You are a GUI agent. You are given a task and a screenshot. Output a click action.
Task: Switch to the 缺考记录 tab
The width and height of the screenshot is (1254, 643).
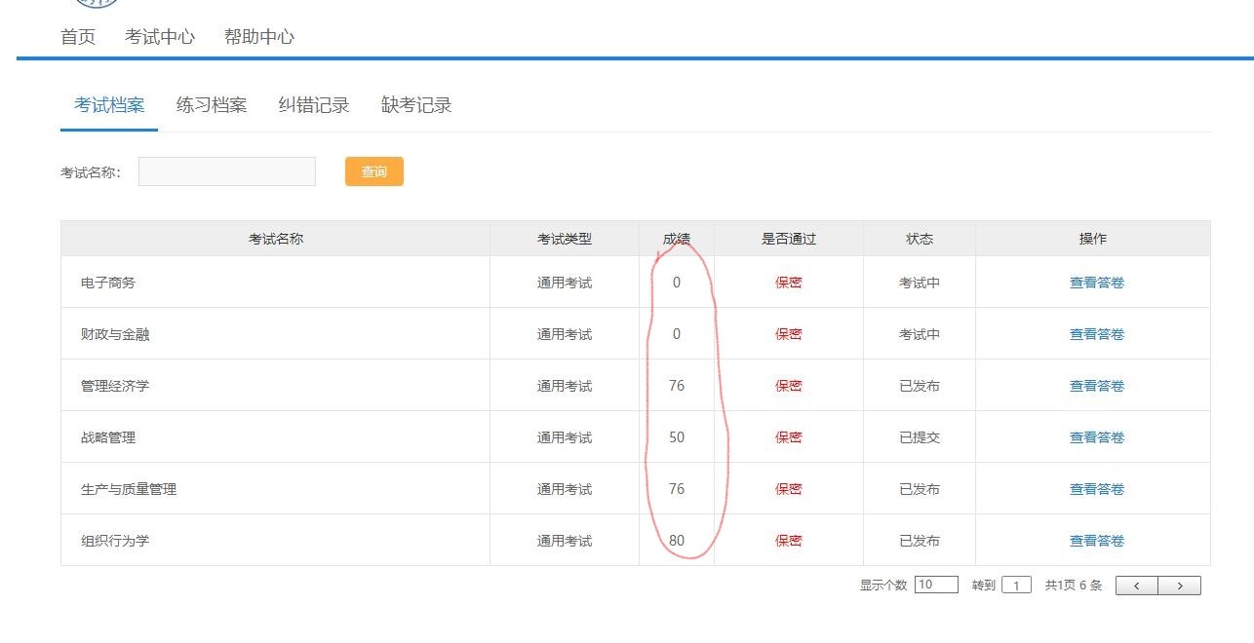(x=416, y=105)
